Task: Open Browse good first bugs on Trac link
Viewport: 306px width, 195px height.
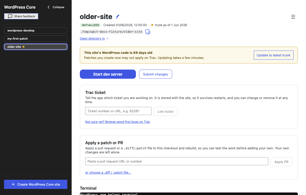Action: pos(118,122)
